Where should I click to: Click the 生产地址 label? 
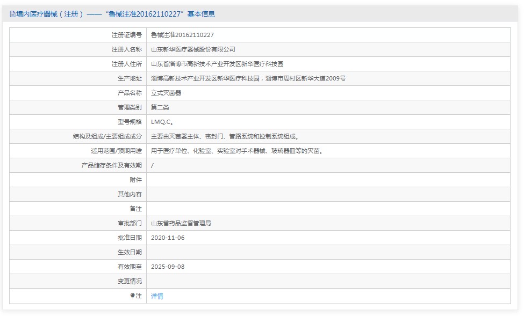pos(130,78)
